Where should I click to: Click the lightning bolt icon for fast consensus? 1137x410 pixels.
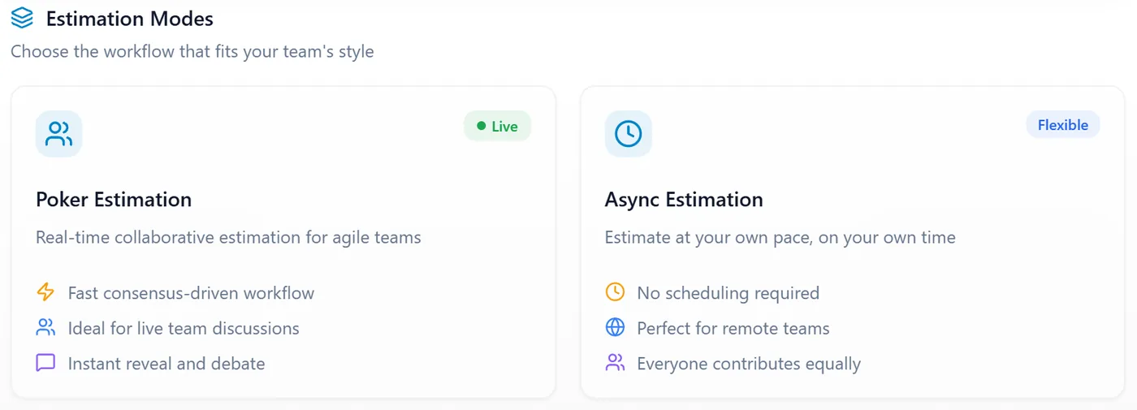coord(45,292)
